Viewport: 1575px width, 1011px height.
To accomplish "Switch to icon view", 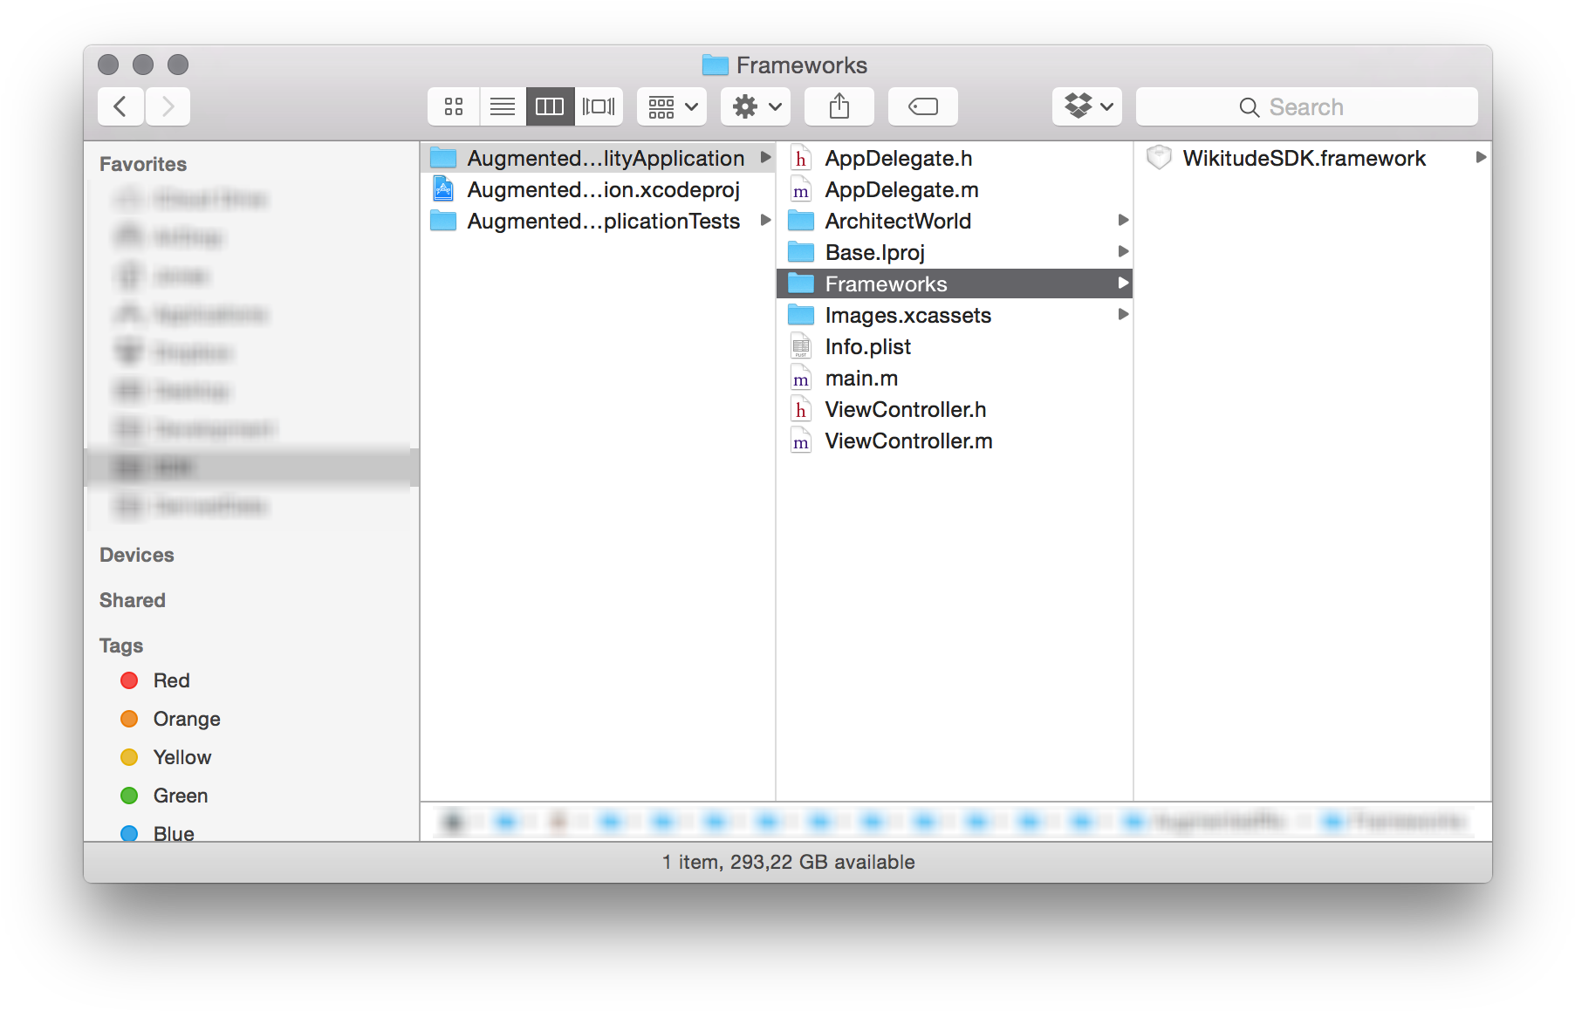I will (x=454, y=106).
